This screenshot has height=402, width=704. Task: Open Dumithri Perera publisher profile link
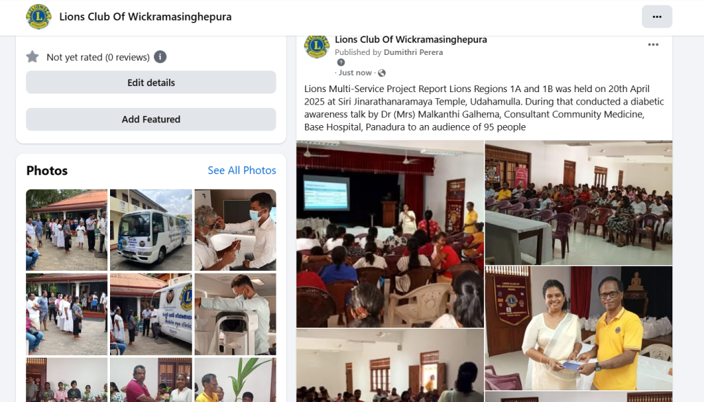pyautogui.click(x=413, y=52)
